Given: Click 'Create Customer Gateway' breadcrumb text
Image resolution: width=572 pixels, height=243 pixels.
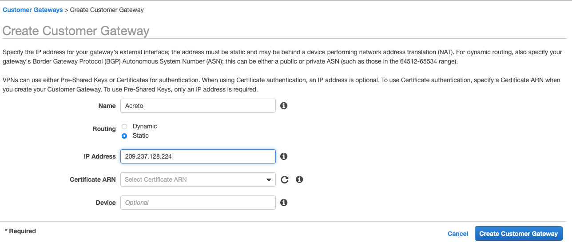Looking at the screenshot, I should [x=107, y=10].
